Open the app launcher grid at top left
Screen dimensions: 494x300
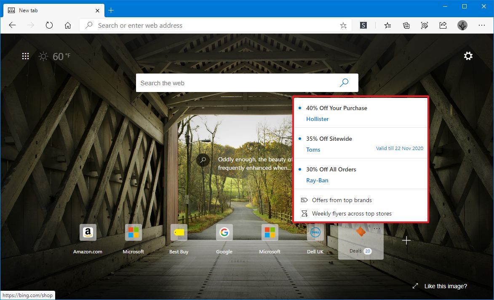pos(25,56)
